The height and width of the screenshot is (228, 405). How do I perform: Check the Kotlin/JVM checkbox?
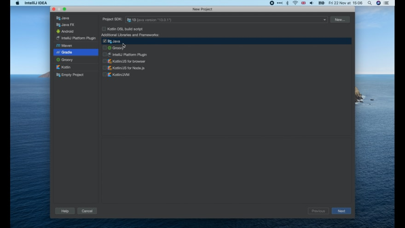tap(104, 75)
